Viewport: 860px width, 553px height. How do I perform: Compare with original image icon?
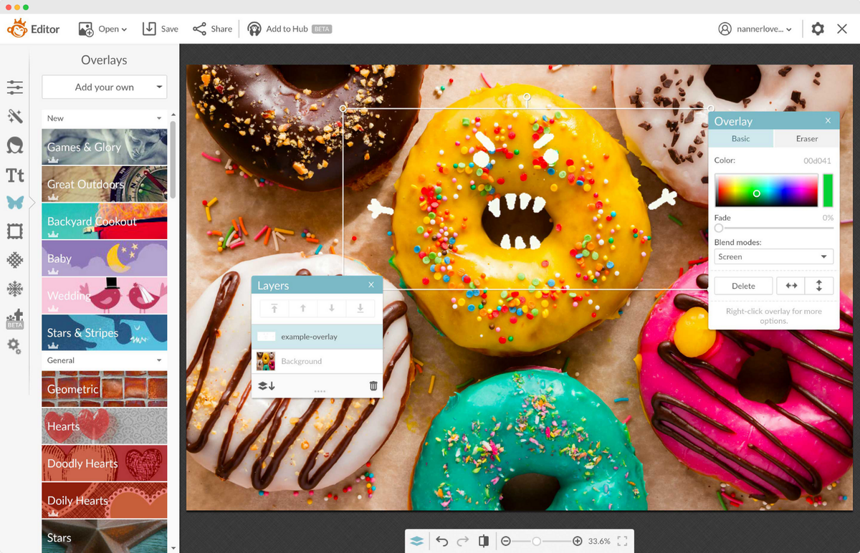pos(484,542)
